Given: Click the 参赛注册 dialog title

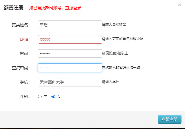Looking at the screenshot, I should pyautogui.click(x=13, y=8).
